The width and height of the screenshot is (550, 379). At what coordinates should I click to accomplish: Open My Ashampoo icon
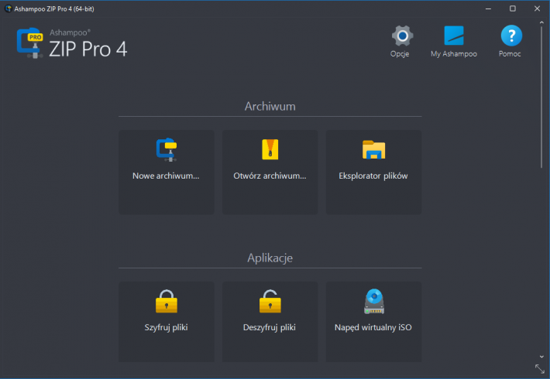click(454, 36)
